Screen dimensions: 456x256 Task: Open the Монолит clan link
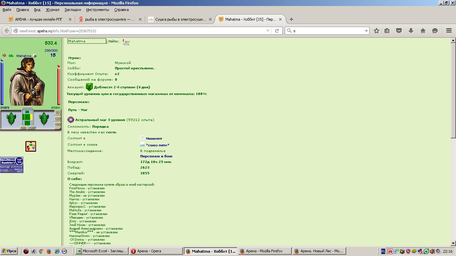coord(154,138)
